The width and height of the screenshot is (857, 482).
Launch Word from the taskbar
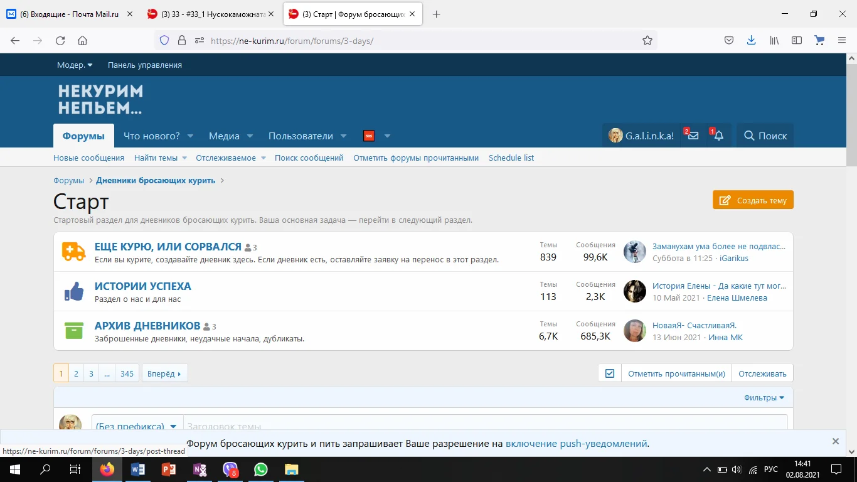pyautogui.click(x=138, y=469)
